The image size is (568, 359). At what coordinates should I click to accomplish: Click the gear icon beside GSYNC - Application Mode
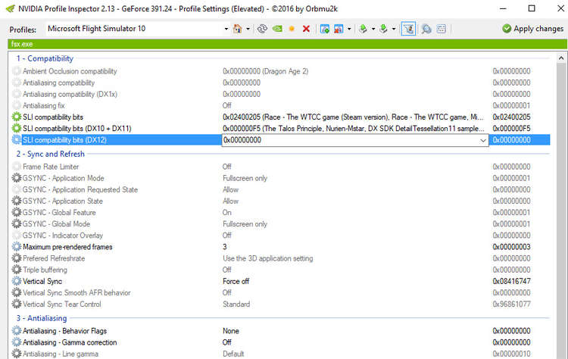click(x=17, y=178)
